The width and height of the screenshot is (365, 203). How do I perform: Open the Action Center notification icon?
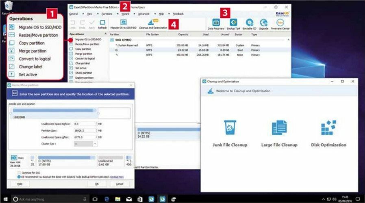click(358, 199)
